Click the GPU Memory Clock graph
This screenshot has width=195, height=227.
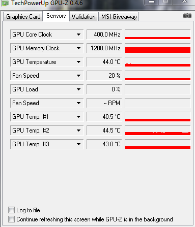tap(158, 48)
